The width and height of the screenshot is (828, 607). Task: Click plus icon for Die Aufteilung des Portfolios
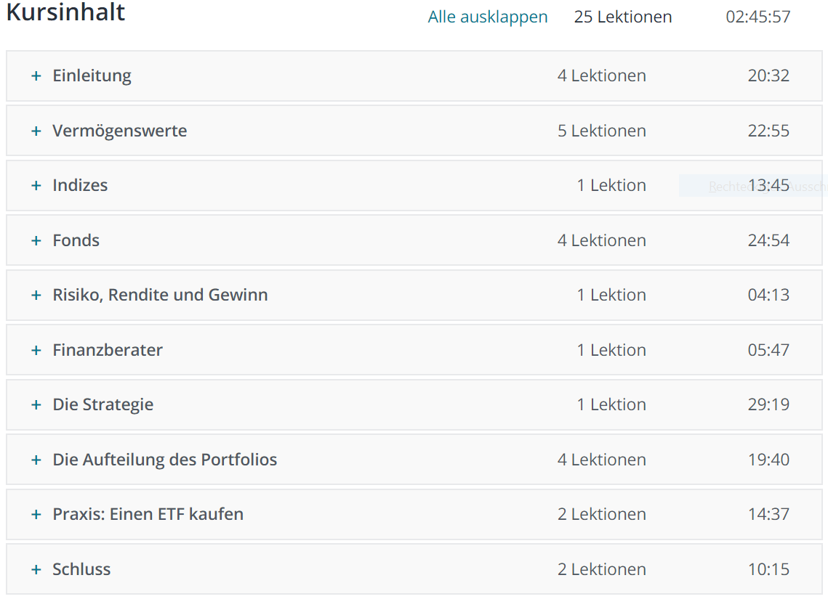tap(36, 460)
